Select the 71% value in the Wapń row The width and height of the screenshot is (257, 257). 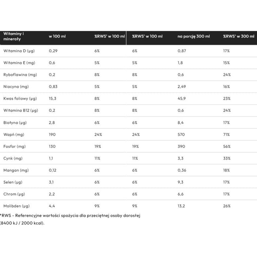point(227,134)
